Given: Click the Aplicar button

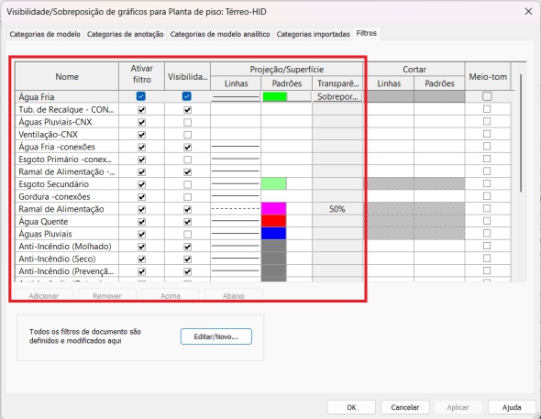Looking at the screenshot, I should tap(458, 407).
